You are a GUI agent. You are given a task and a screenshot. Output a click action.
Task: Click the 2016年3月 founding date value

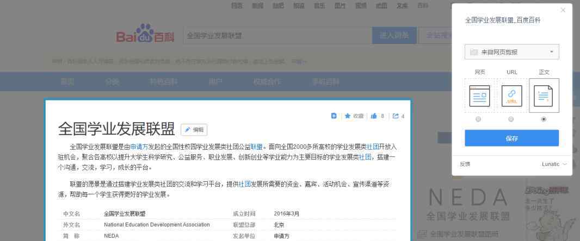287,214
